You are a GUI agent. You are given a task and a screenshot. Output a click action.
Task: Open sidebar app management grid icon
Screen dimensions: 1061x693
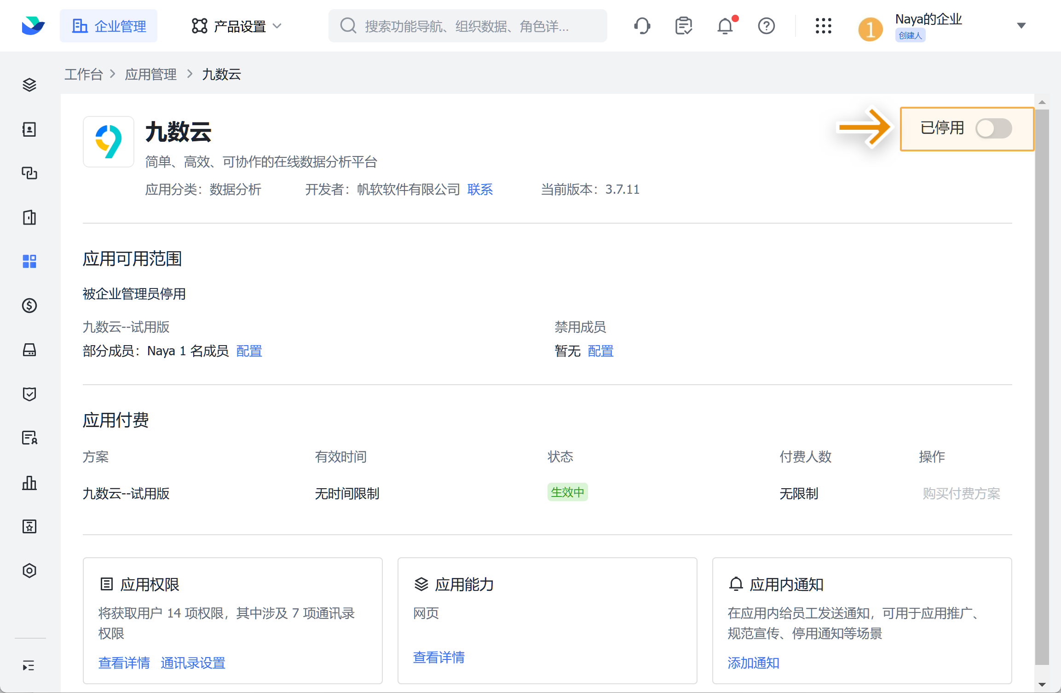(x=29, y=261)
